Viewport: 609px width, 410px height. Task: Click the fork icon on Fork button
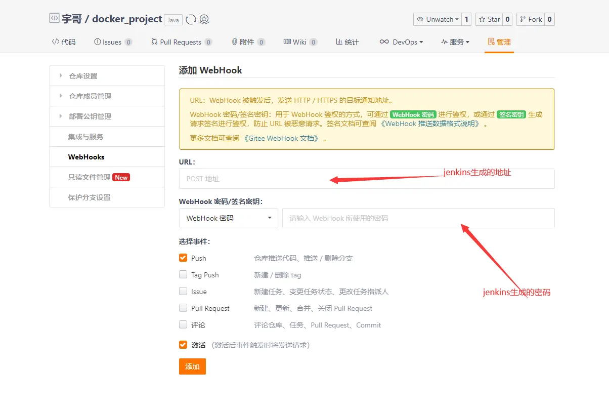(523, 19)
